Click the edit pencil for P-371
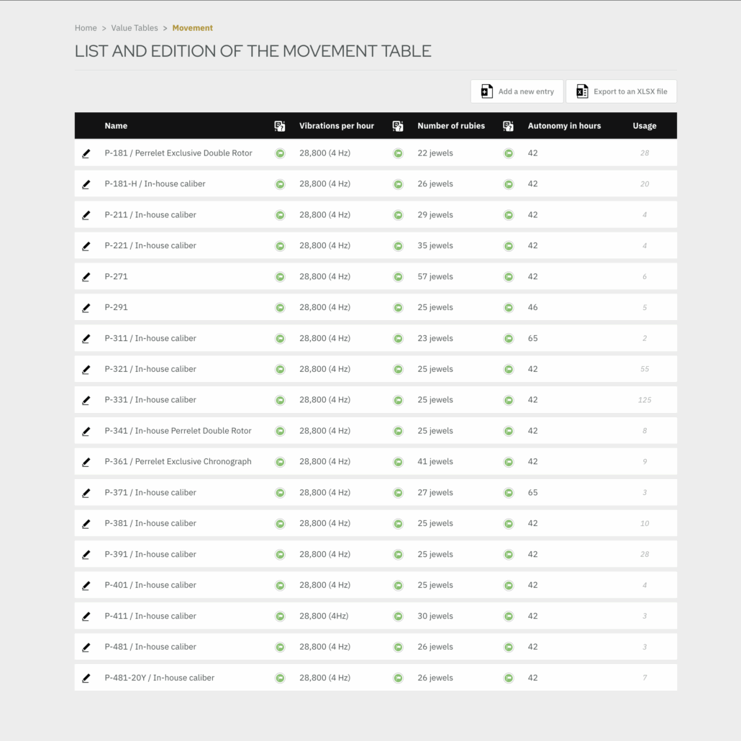 click(86, 493)
